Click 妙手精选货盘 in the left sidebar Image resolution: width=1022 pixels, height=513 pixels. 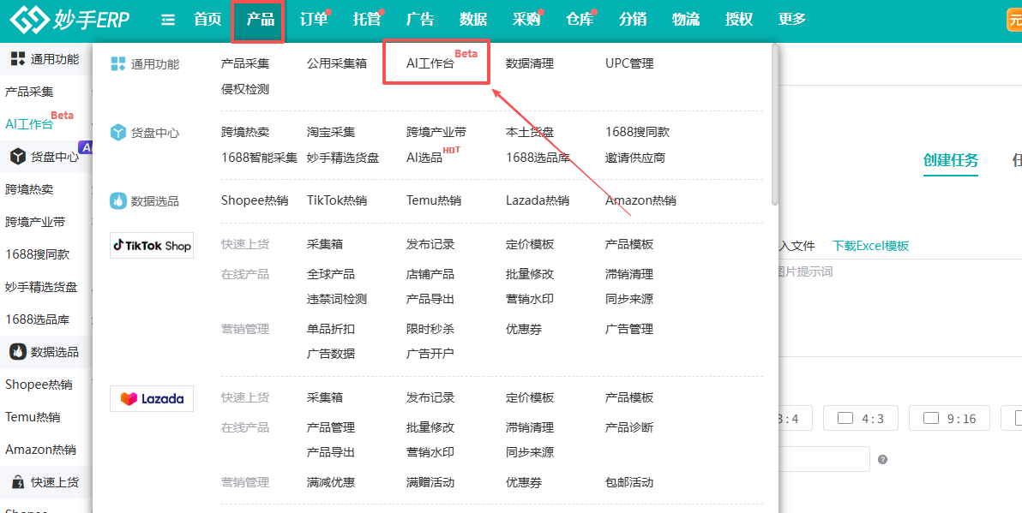(x=41, y=287)
